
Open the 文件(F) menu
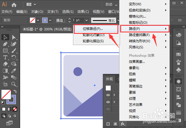7,12
